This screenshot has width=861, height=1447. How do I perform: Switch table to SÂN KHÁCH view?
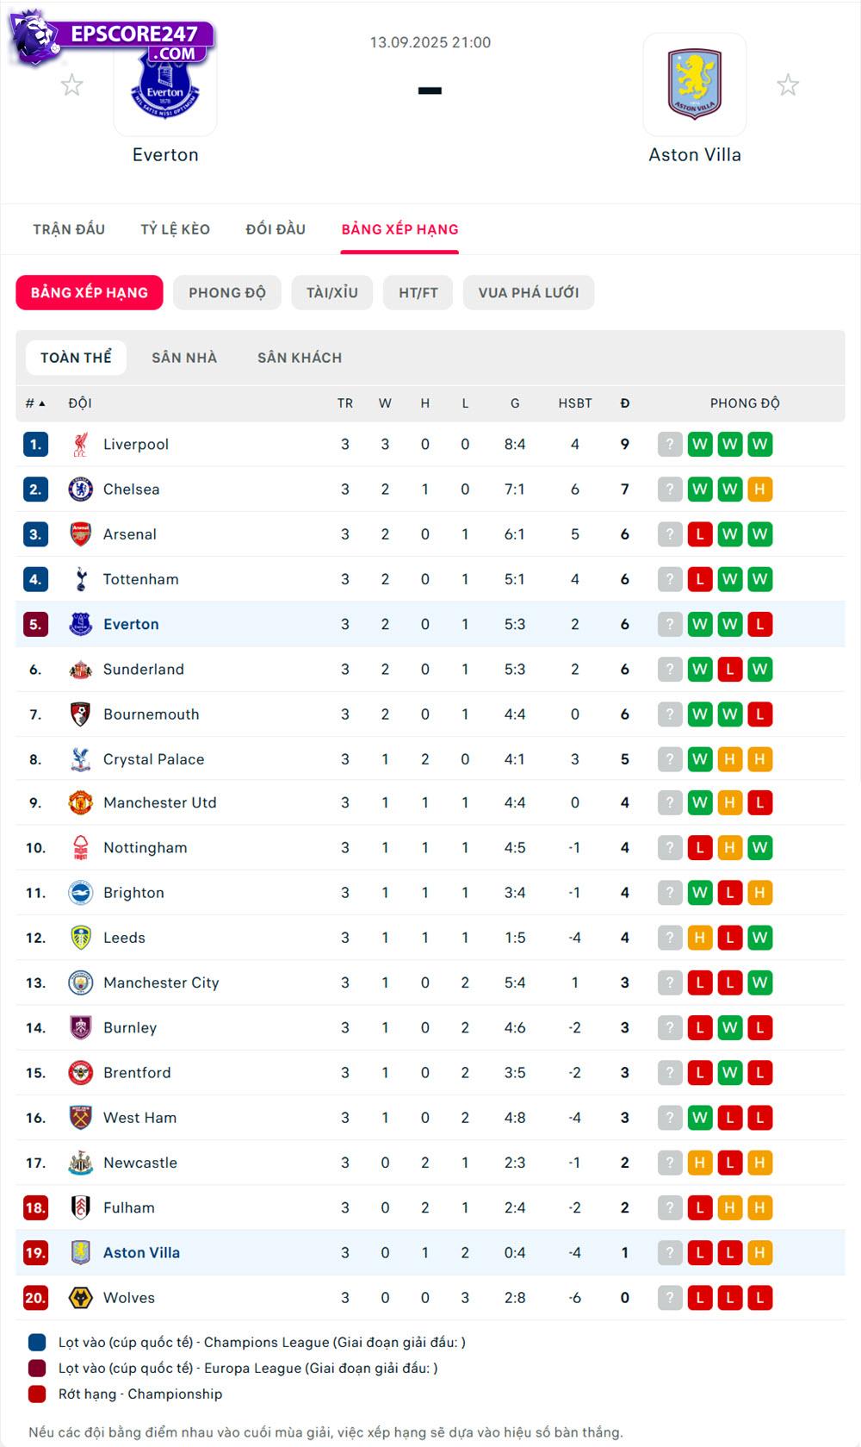300,358
